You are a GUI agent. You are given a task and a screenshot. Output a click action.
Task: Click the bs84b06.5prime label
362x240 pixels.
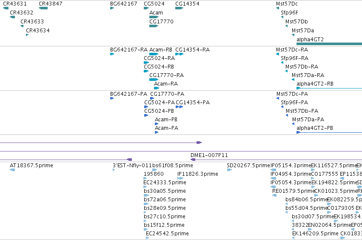tap(307, 199)
